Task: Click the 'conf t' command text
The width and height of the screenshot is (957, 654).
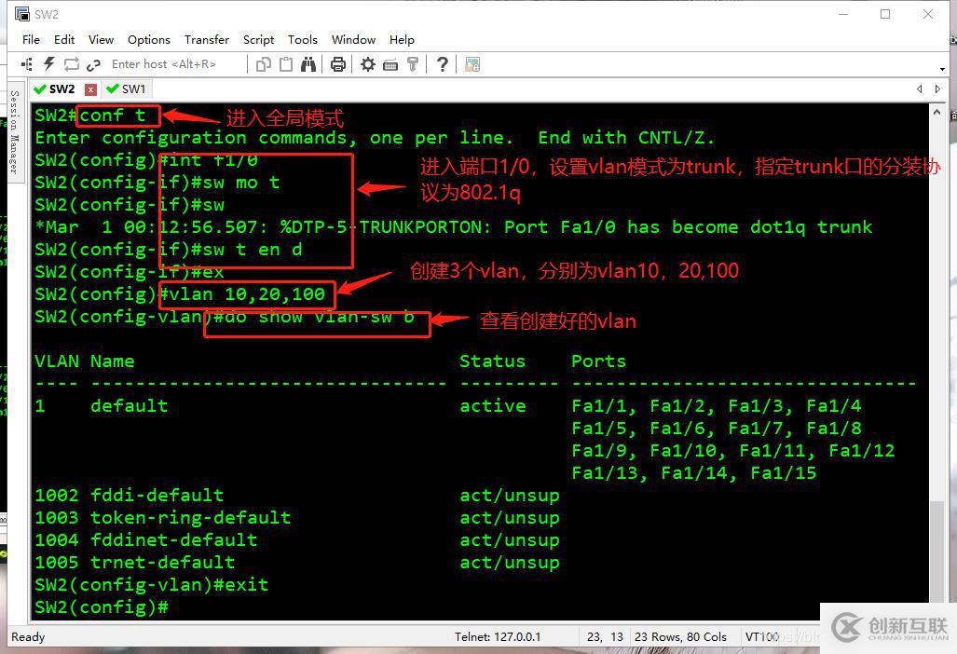Action: tap(113, 116)
